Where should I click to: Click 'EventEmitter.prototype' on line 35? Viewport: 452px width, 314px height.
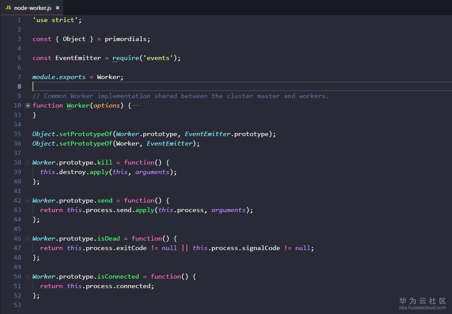pos(226,134)
